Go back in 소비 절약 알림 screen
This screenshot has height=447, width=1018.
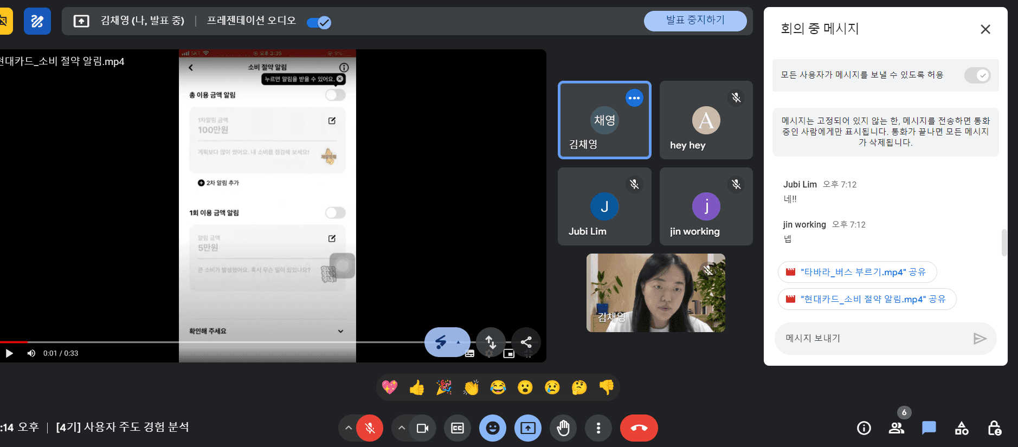[x=191, y=68]
